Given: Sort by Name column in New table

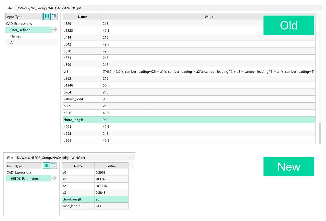Looking at the screenshot, I should point(79,166).
